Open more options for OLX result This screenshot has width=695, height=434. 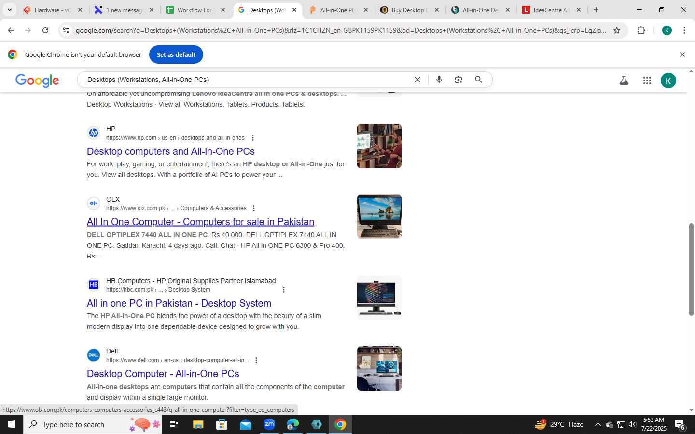pyautogui.click(x=254, y=208)
